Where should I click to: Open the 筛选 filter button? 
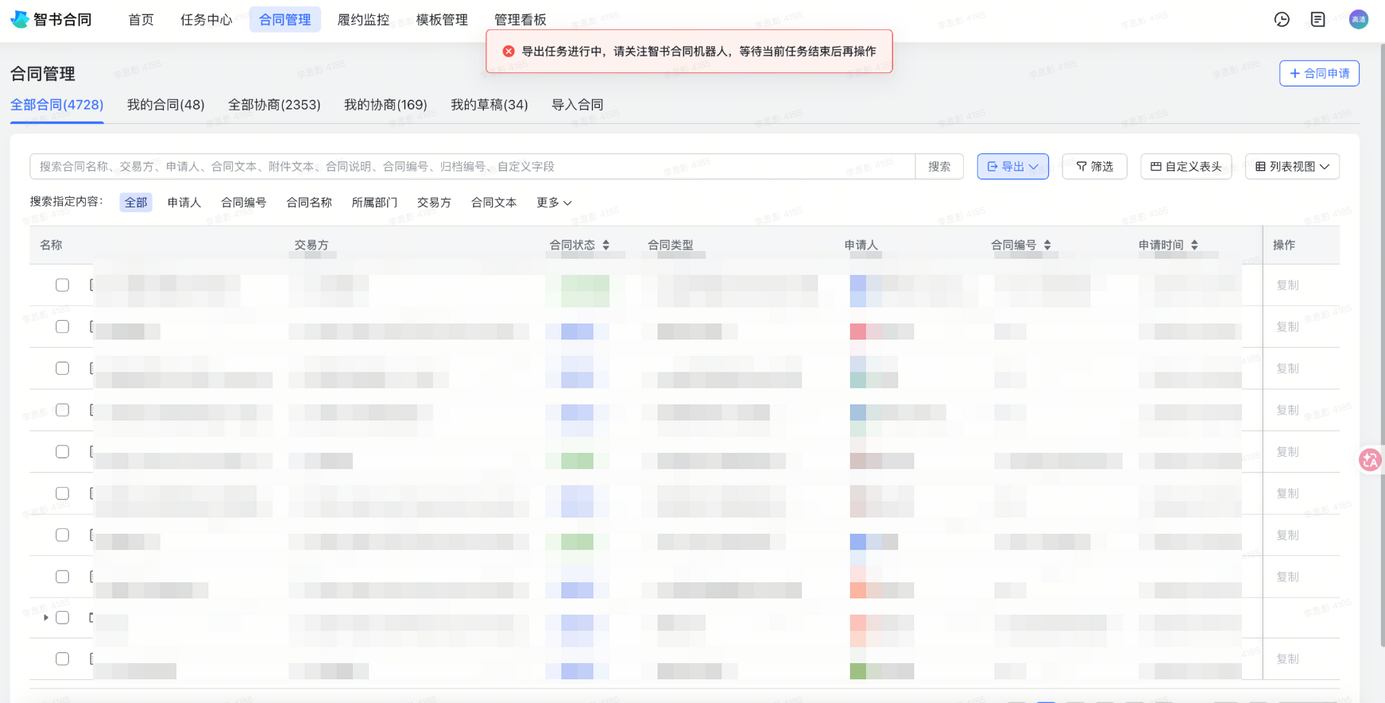[x=1094, y=166]
